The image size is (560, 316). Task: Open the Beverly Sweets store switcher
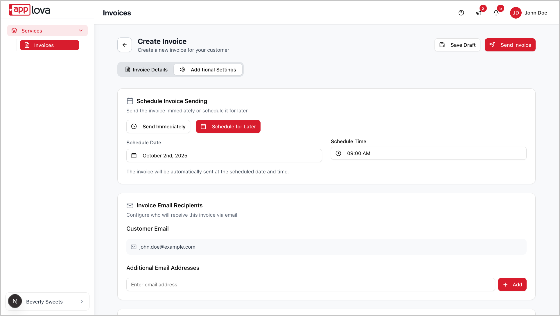47,301
